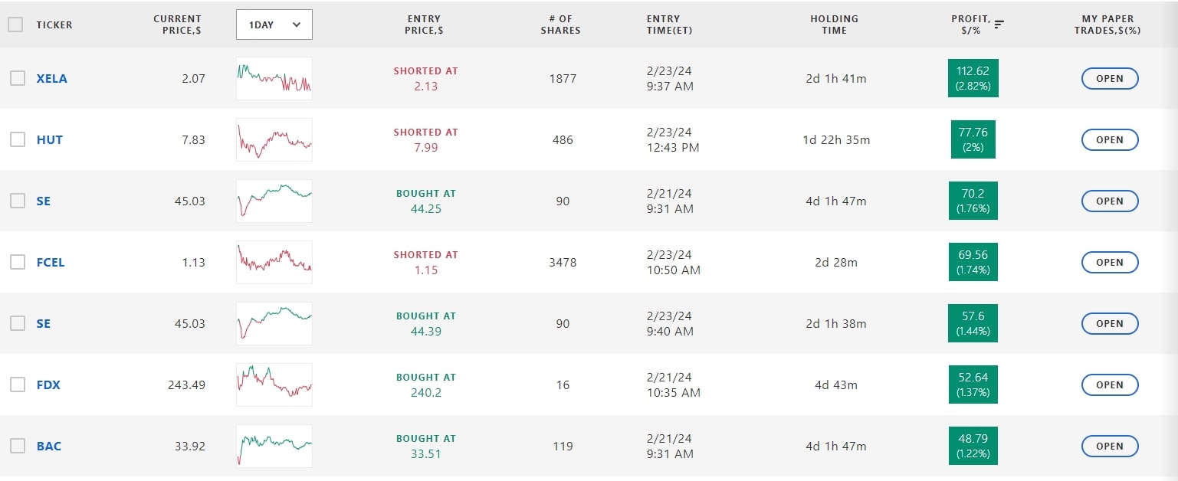Screen dimensions: 1178x481
Task: Open a paper trade for HUT
Action: 1110,139
